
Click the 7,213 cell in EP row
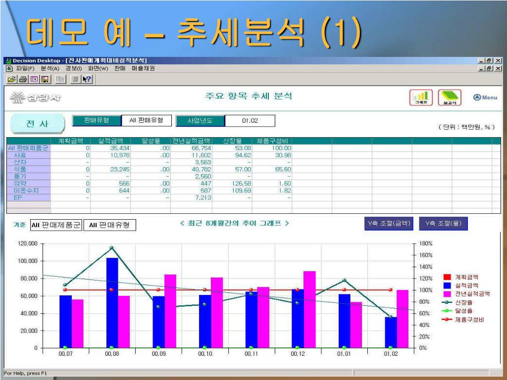click(191, 197)
